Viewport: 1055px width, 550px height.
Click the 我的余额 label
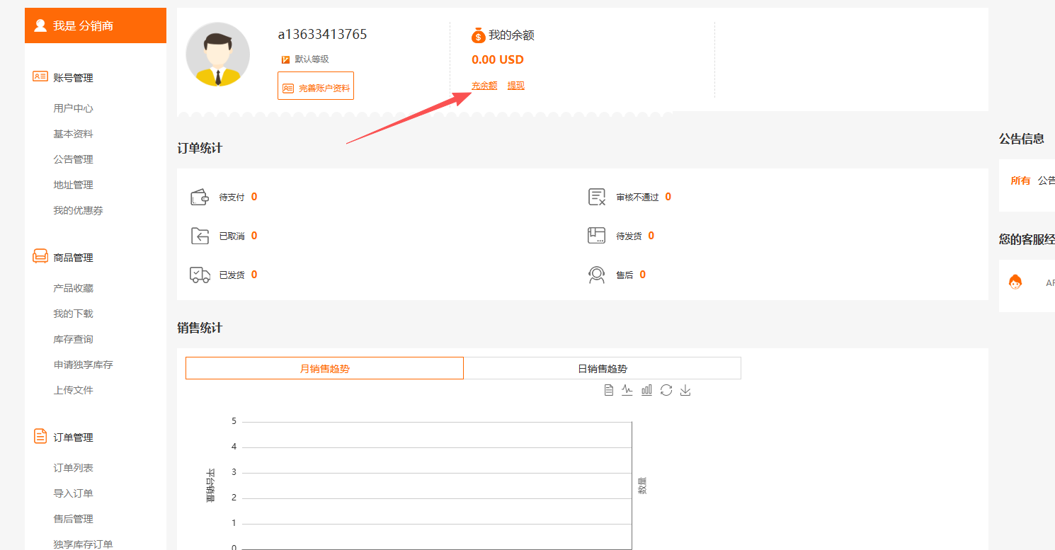point(511,35)
